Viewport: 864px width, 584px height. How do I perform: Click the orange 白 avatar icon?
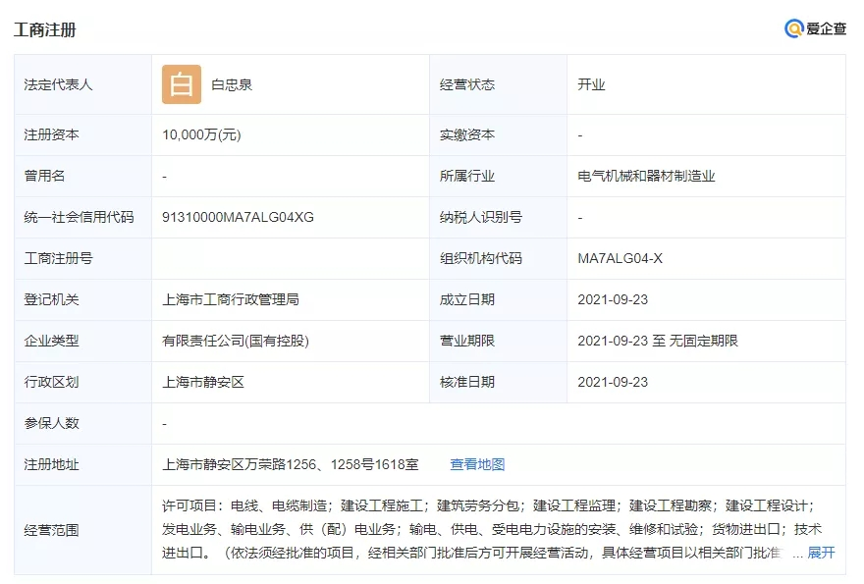182,84
